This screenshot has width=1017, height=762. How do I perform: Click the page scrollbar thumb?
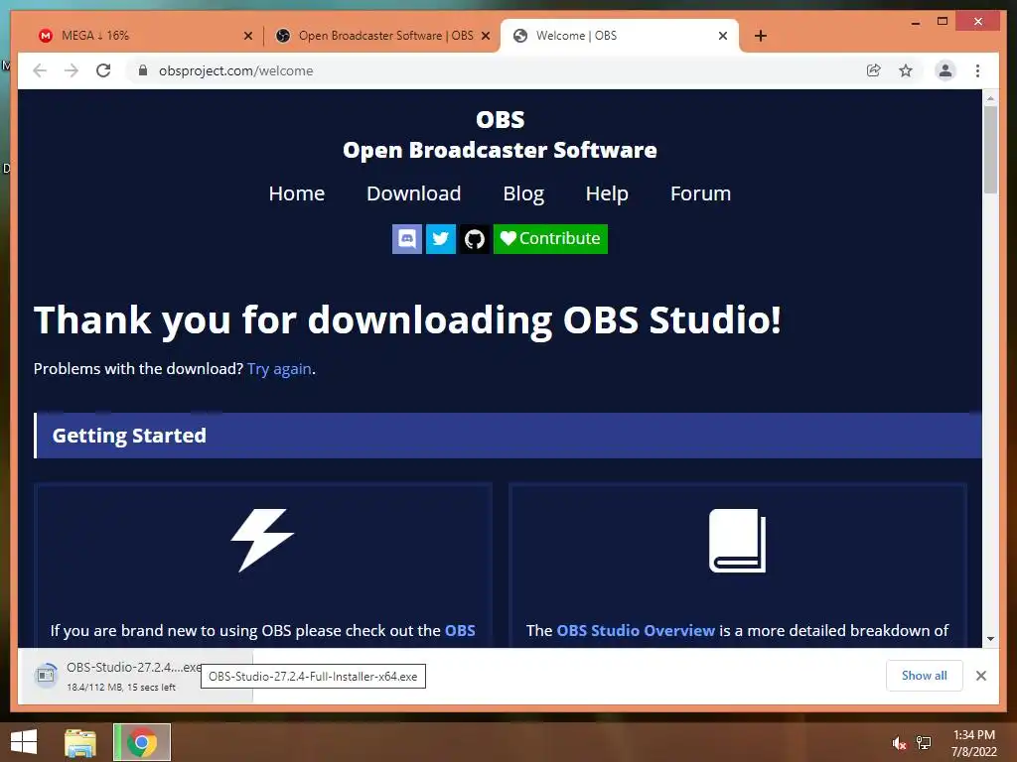click(990, 150)
